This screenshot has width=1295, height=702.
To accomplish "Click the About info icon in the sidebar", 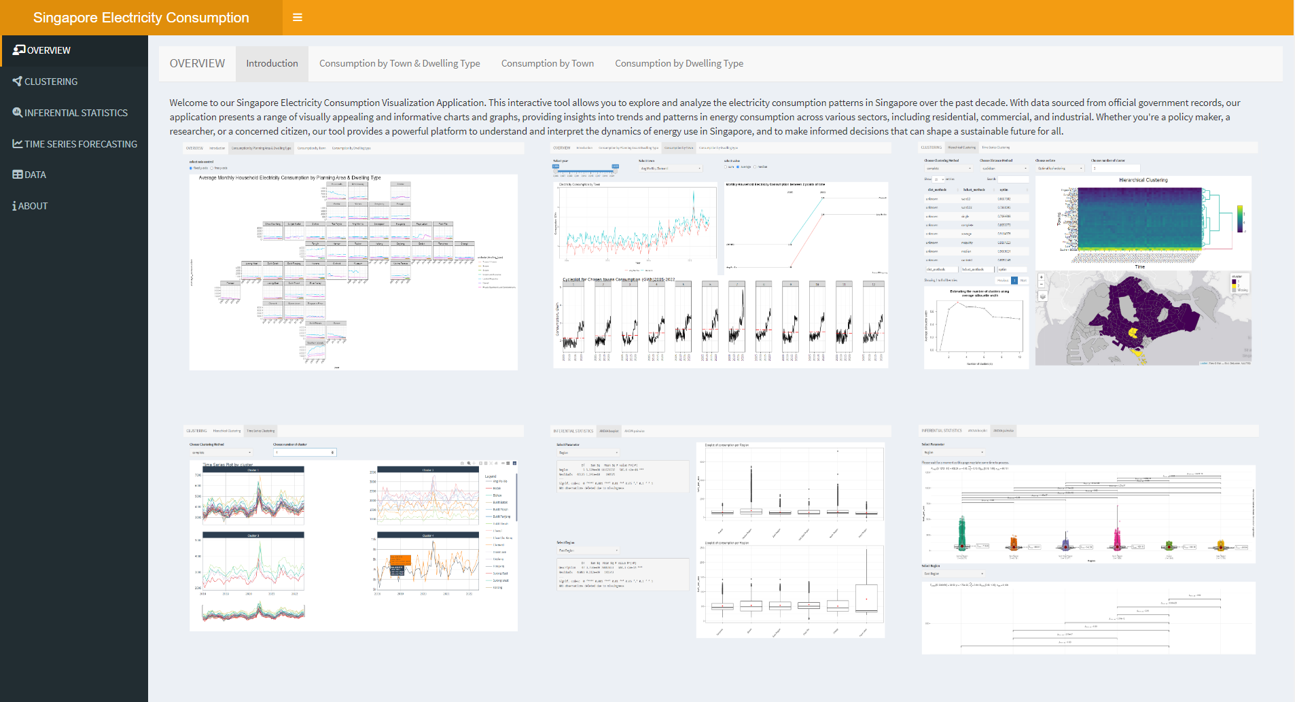I will 14,206.
